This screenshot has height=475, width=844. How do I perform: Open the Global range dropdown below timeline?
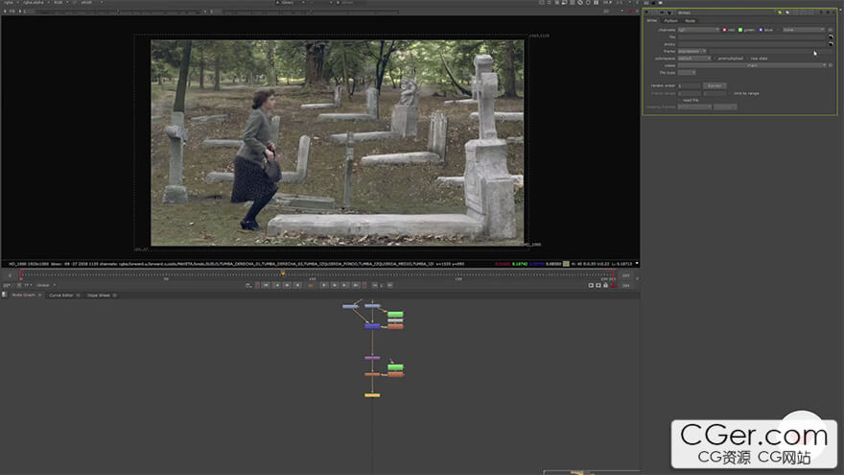tap(46, 285)
